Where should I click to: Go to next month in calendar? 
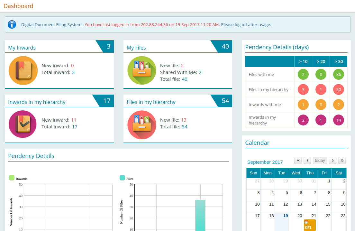click(x=332, y=161)
